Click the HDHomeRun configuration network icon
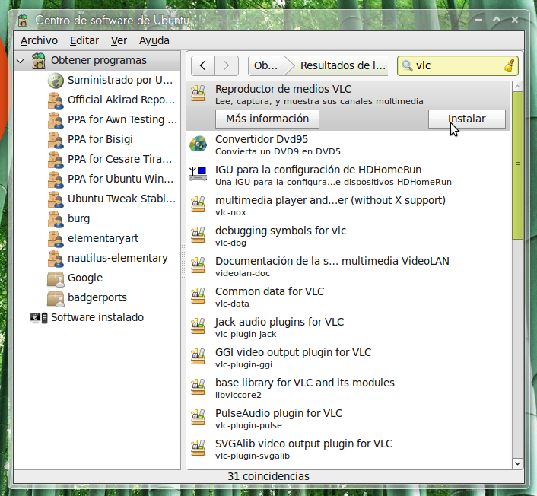The image size is (537, 496). (x=198, y=173)
